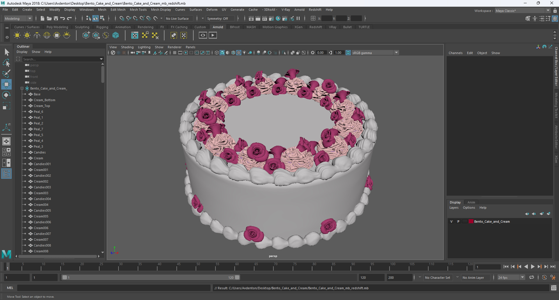Click the red color swatch of Bento_Cake_and_Cream layer
Screen dimensions: 559x300
tap(471, 222)
